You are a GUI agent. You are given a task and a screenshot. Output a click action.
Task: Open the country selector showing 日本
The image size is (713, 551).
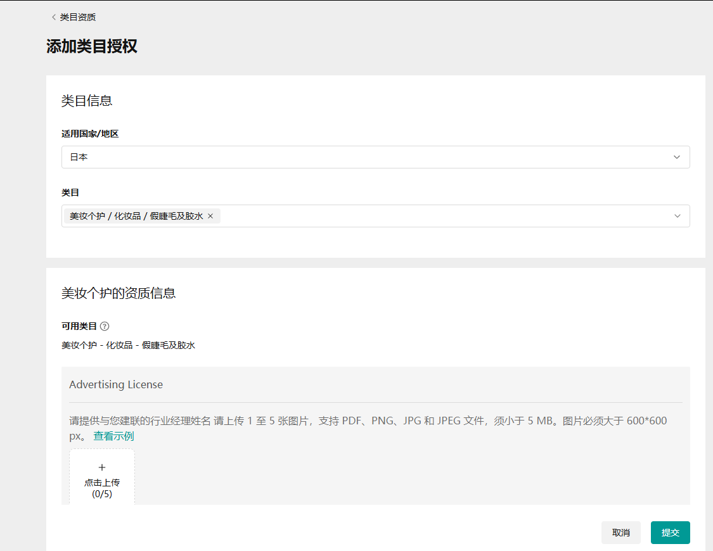[x=368, y=157]
